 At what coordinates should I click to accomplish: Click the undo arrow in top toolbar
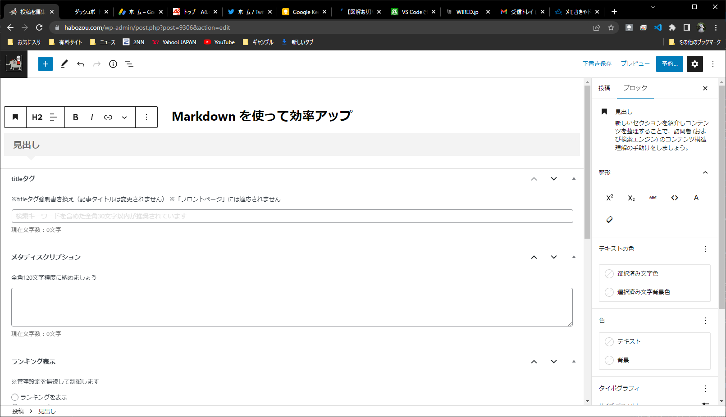click(x=81, y=64)
